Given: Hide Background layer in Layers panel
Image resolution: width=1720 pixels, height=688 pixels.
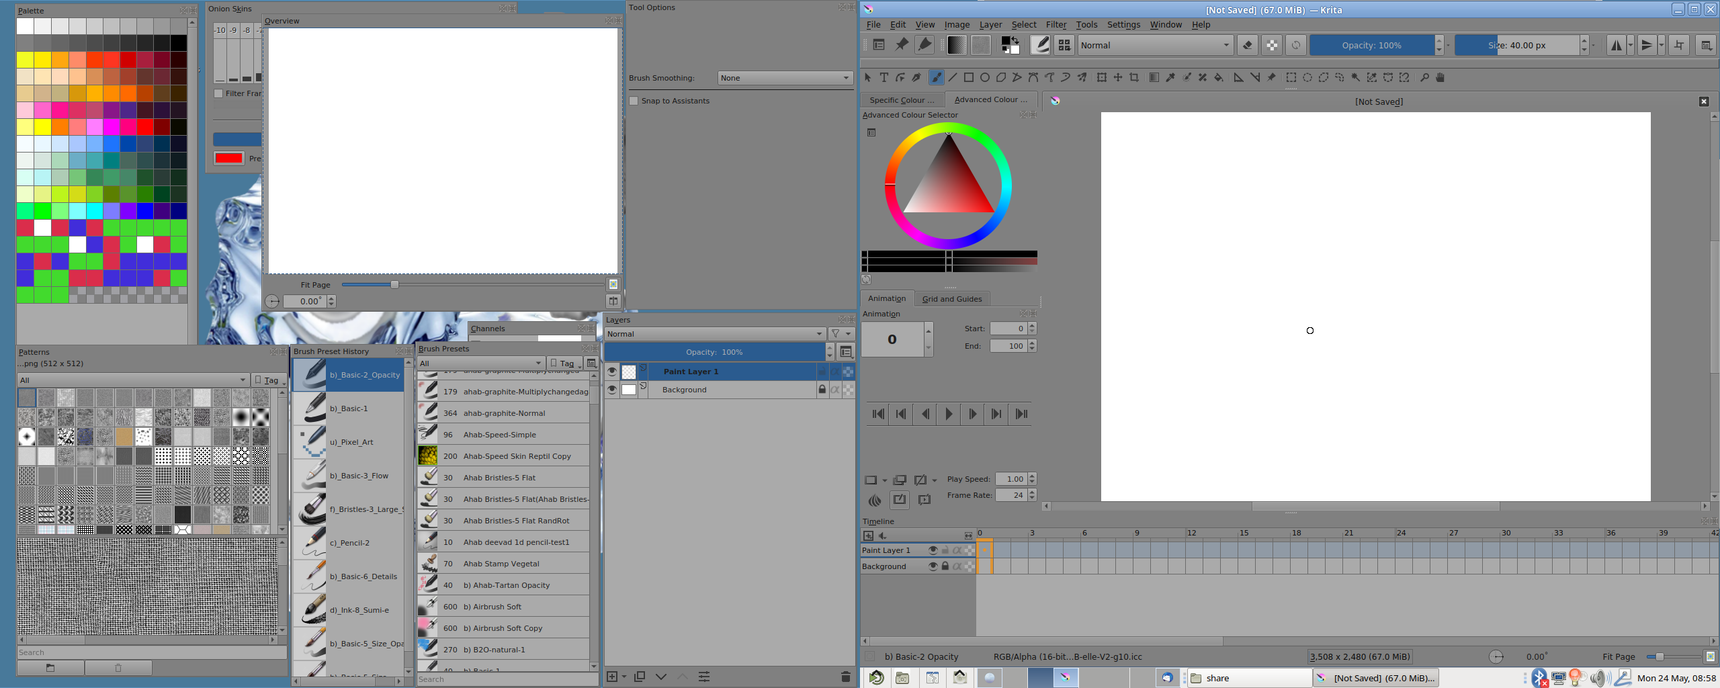Looking at the screenshot, I should [612, 390].
